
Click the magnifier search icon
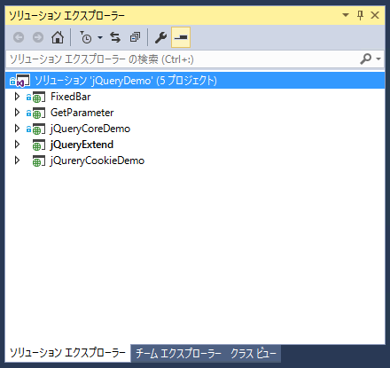(366, 59)
